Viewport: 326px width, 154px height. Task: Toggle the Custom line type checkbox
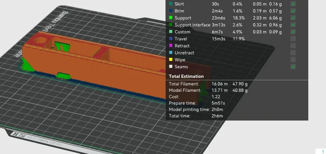pyautogui.click(x=293, y=32)
